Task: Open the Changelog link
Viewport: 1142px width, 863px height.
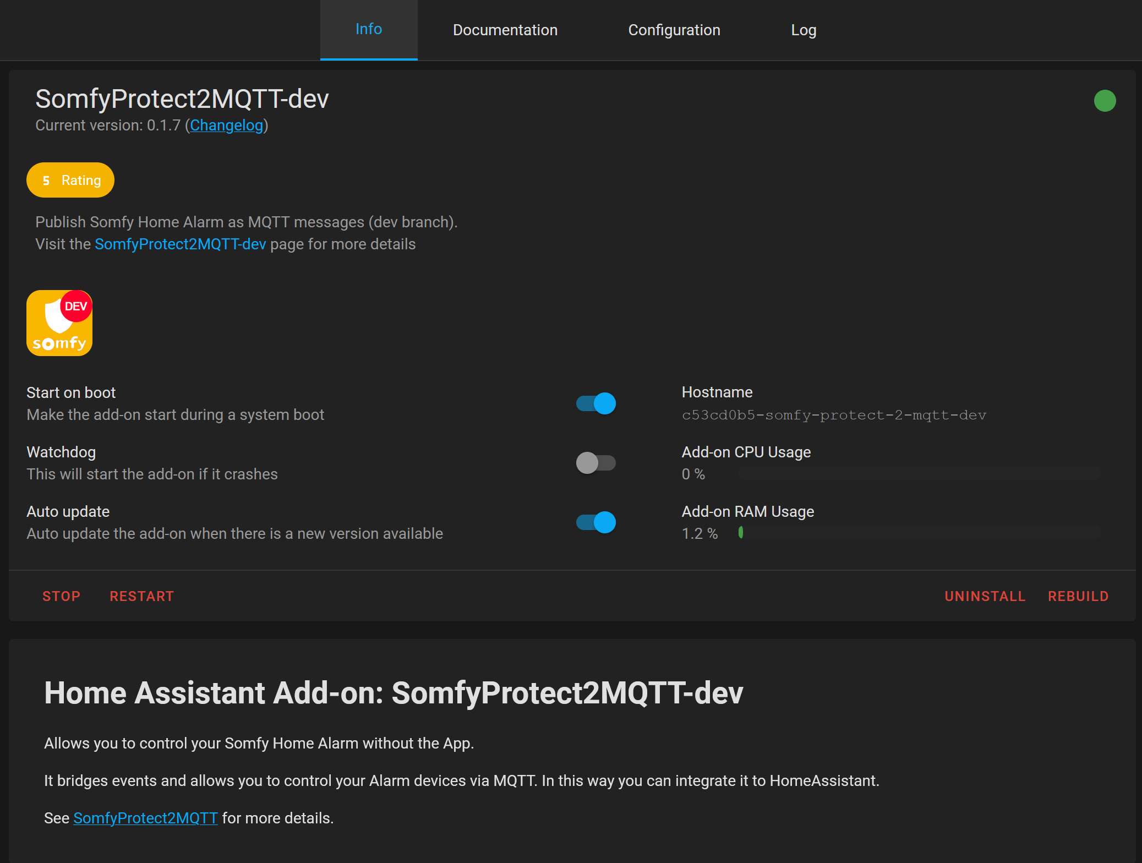Action: pos(226,125)
